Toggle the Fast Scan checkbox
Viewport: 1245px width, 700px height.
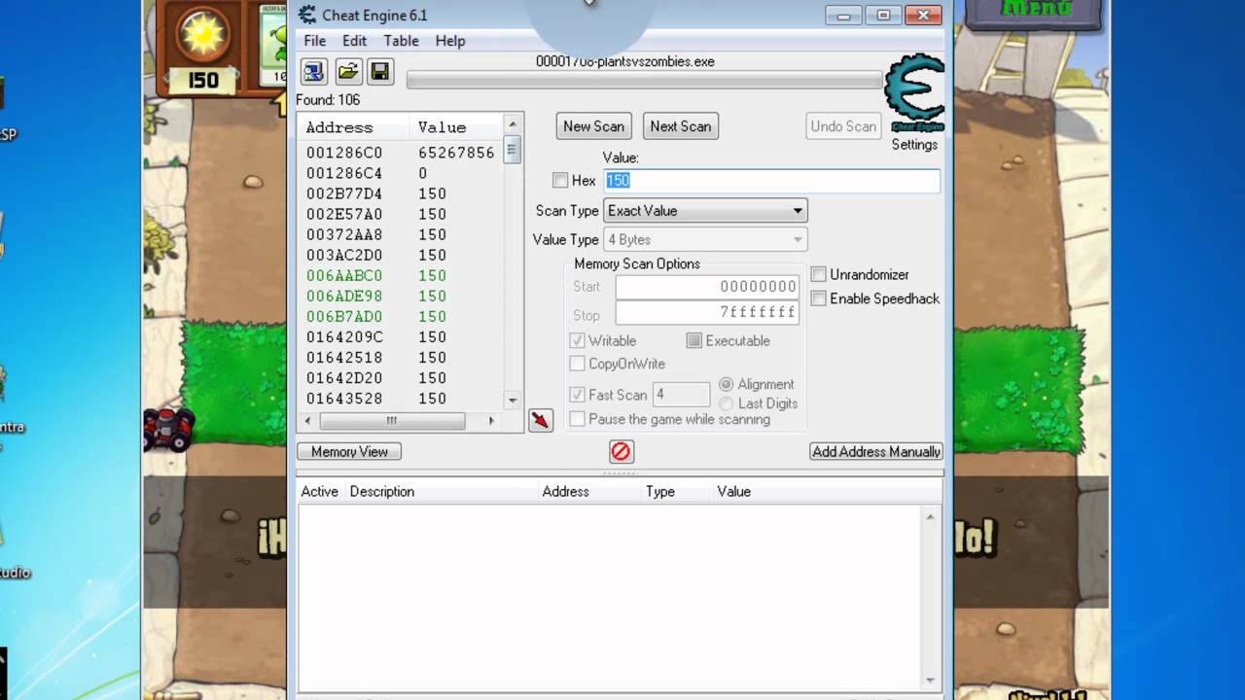click(x=577, y=395)
